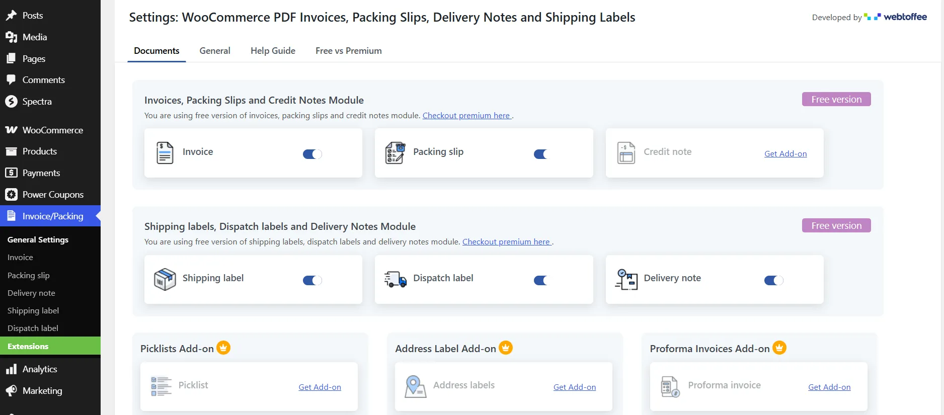Toggle the Delivery note switch
The width and height of the screenshot is (944, 415).
[x=774, y=280]
